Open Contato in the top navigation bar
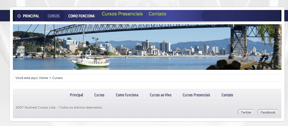 157,14
